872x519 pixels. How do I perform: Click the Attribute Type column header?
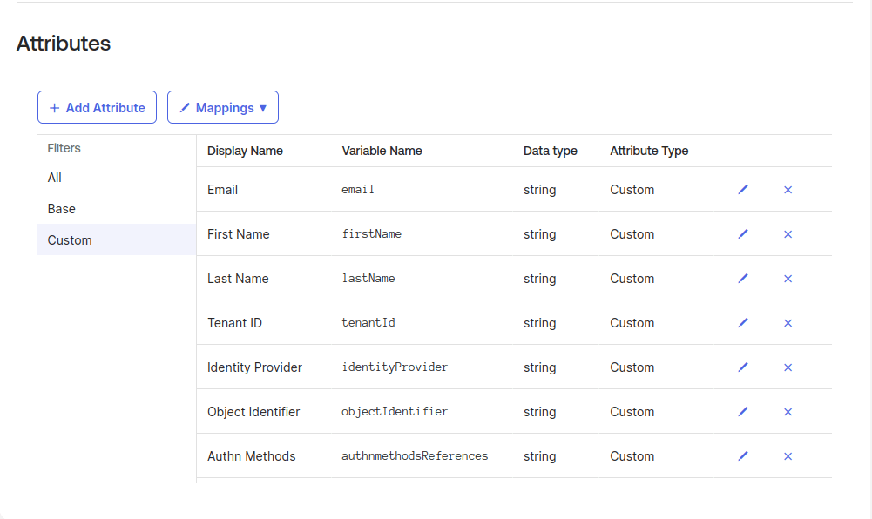649,152
